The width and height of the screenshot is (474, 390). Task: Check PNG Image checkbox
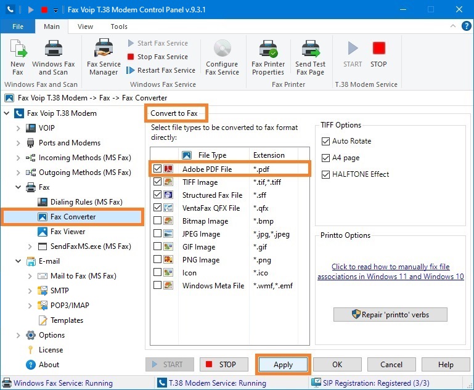[158, 259]
